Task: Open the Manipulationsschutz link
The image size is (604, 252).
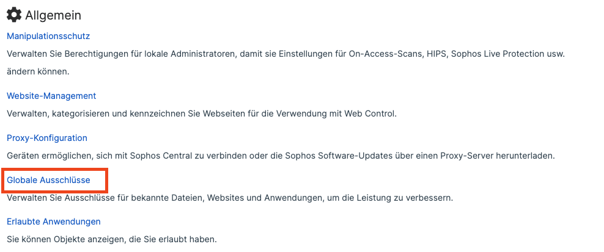Action: point(48,37)
